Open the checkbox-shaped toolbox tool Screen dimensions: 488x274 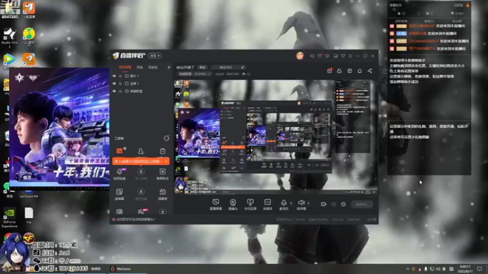click(x=162, y=151)
